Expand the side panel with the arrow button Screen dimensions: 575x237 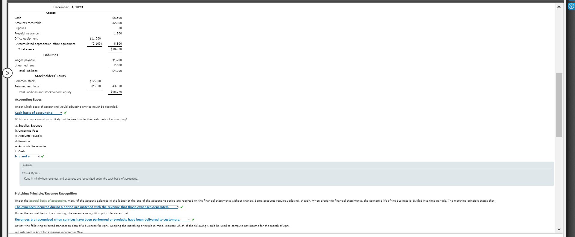coord(7,73)
